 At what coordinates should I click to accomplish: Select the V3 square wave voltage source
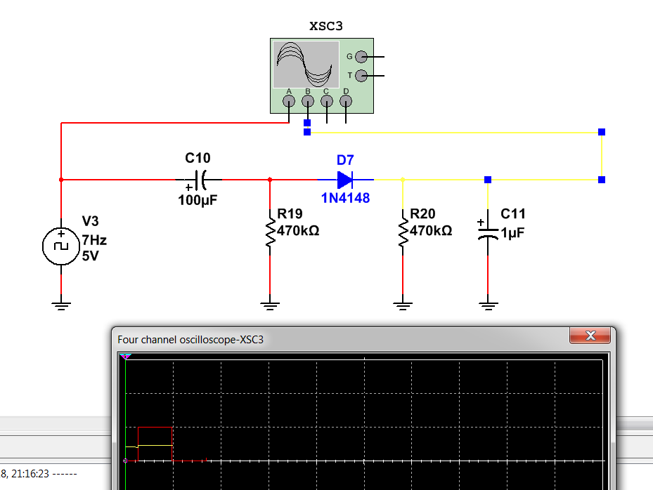pos(61,247)
